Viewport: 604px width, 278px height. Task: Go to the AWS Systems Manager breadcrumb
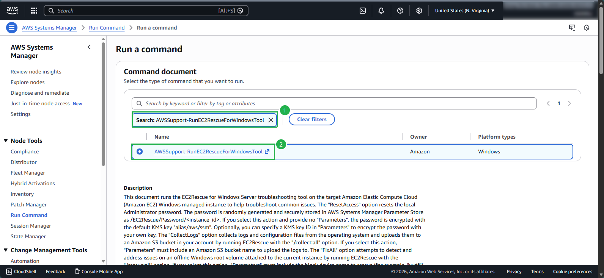click(49, 28)
